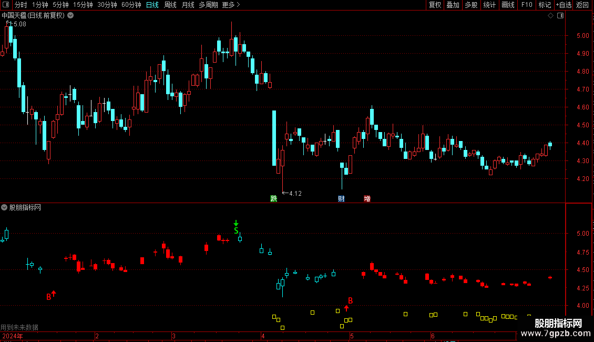This screenshot has height=342, width=594.
Task: Select the 5分钟 period
Action: (x=60, y=5)
